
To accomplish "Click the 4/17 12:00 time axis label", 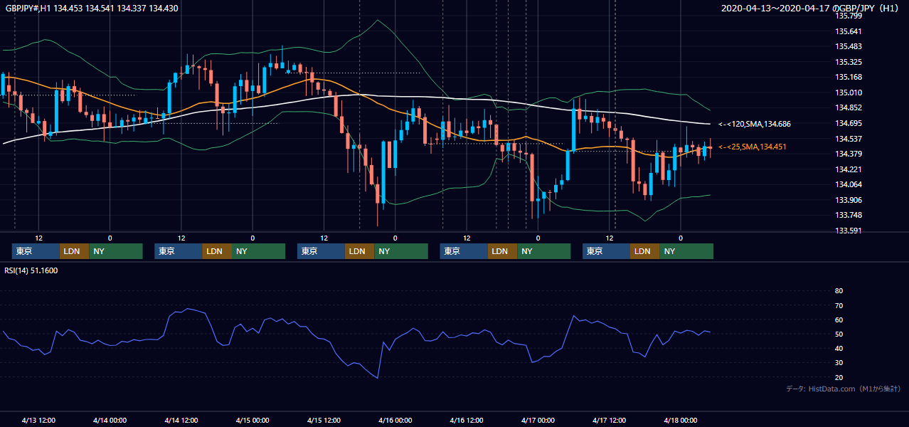I will pyautogui.click(x=610, y=420).
